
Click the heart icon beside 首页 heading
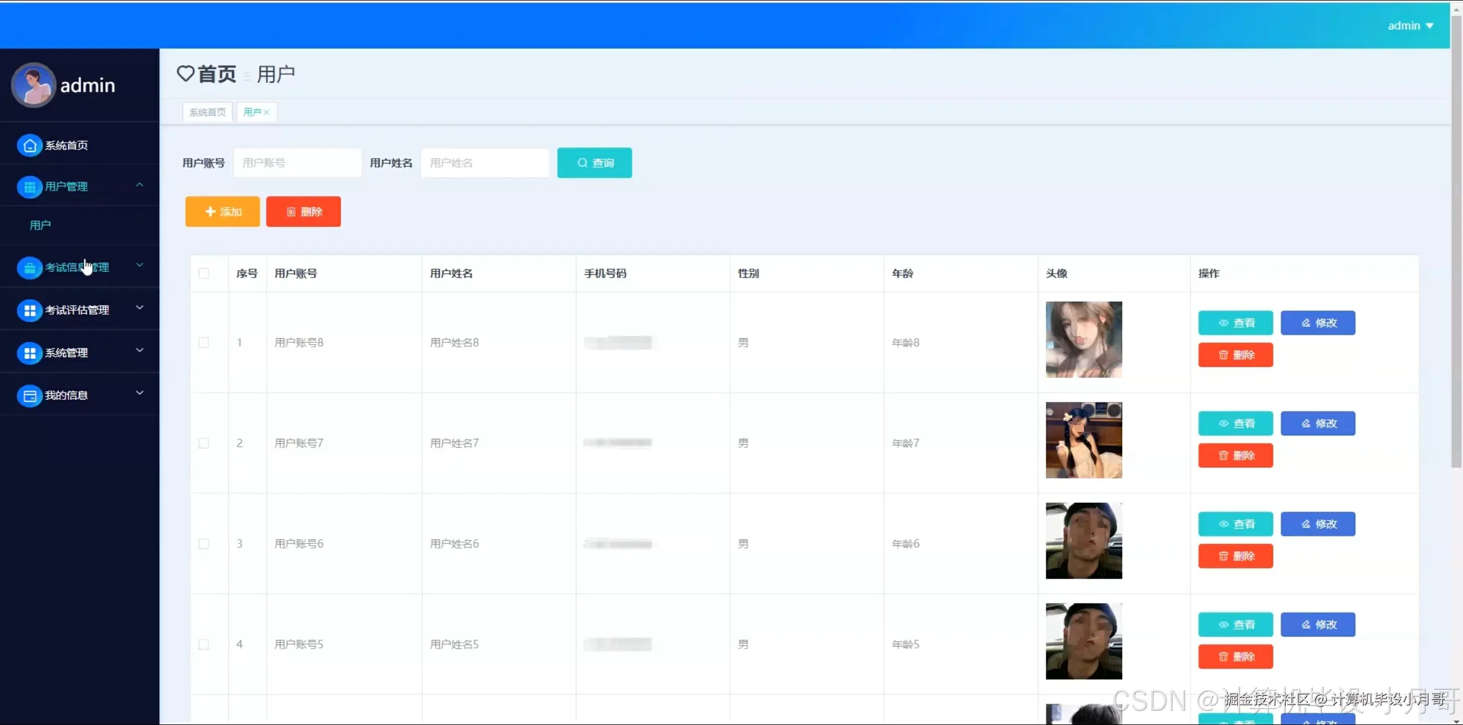coord(186,74)
